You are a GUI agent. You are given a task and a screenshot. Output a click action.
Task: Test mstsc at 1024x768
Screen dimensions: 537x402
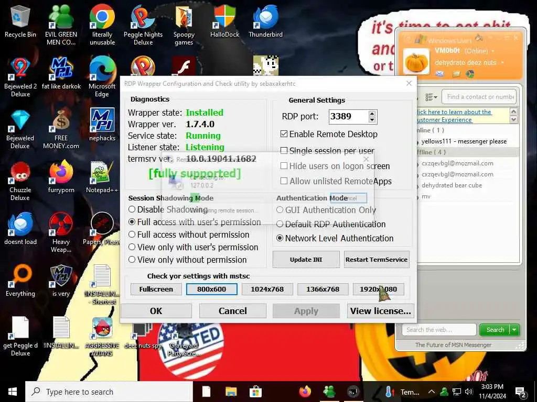click(267, 289)
